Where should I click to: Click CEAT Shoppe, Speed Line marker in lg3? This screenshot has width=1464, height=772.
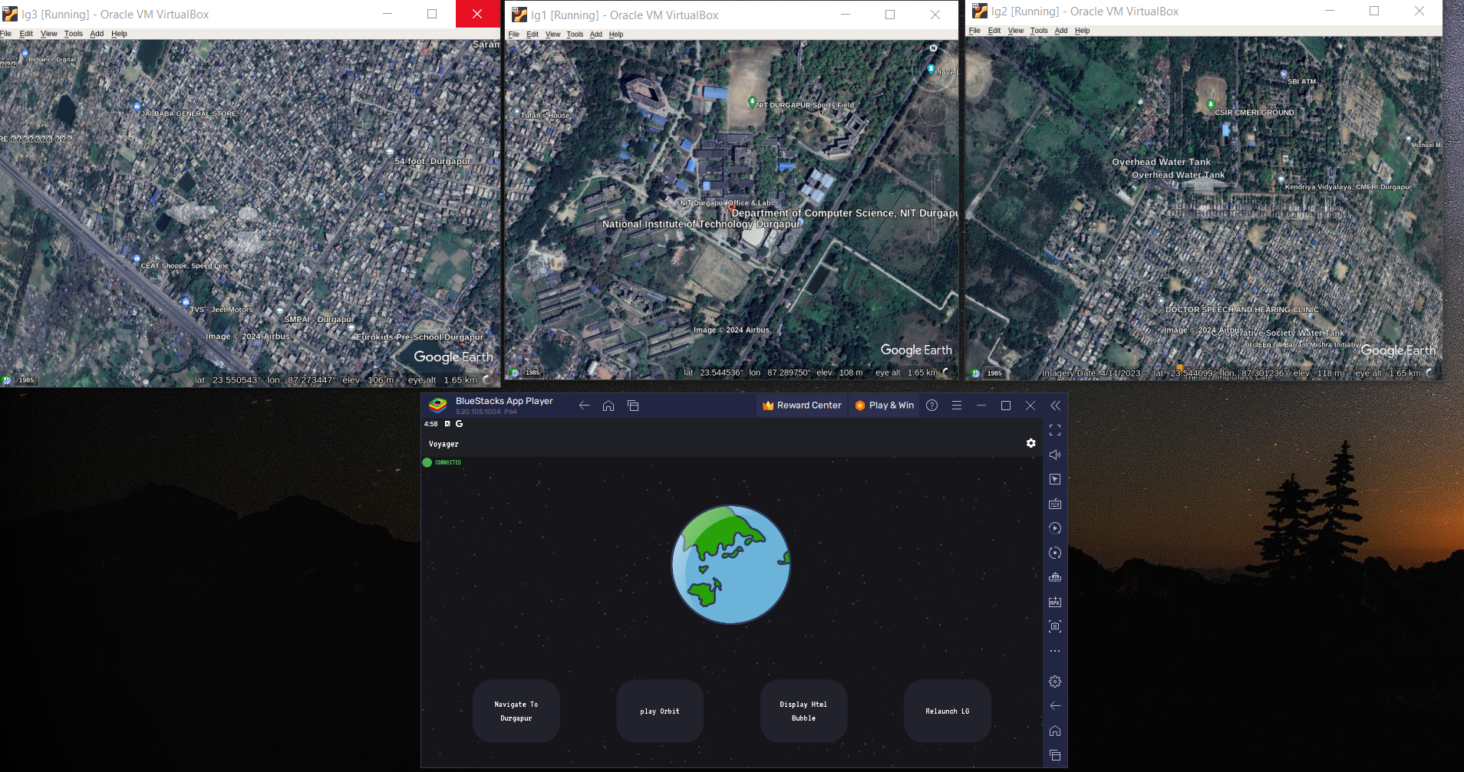137,259
